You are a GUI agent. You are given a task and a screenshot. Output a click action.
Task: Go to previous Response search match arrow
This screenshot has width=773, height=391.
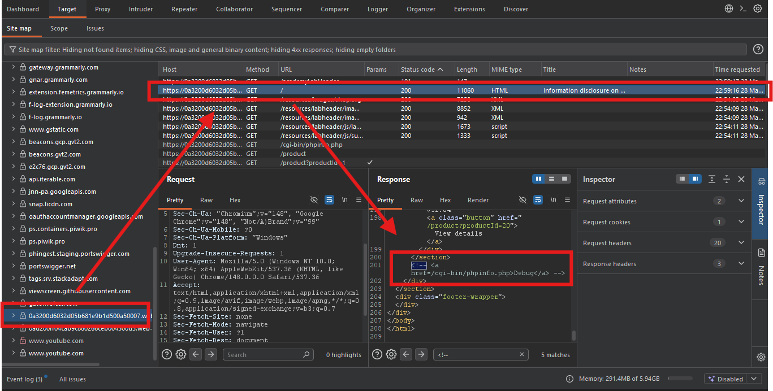[x=406, y=354]
